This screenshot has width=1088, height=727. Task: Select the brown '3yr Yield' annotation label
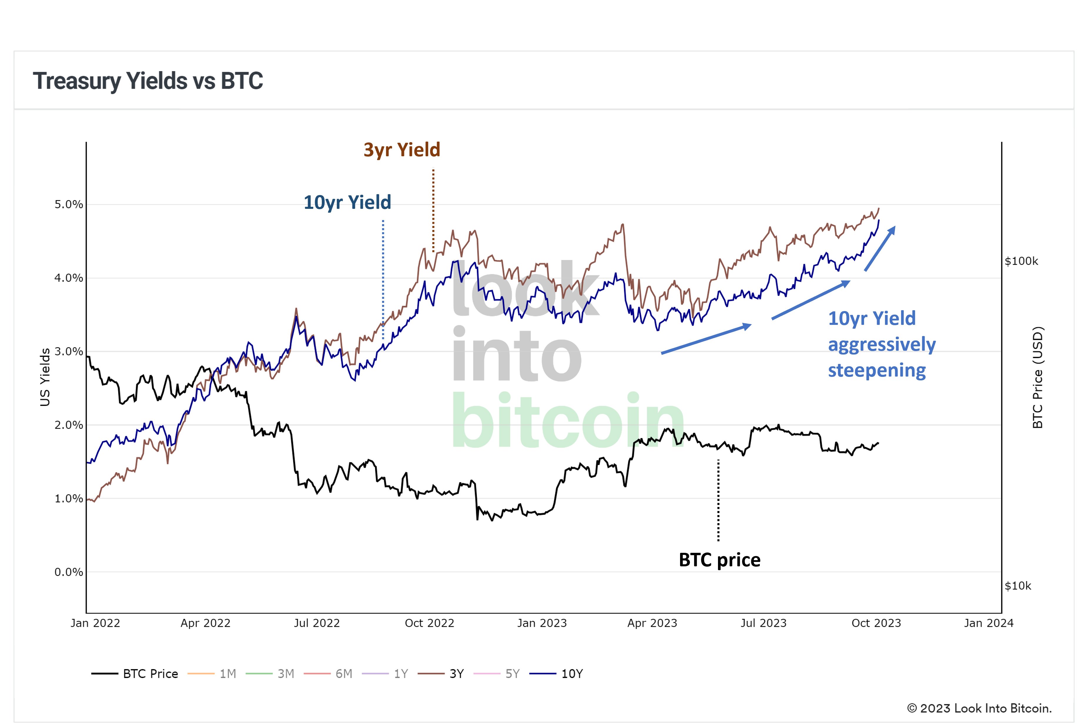[402, 150]
